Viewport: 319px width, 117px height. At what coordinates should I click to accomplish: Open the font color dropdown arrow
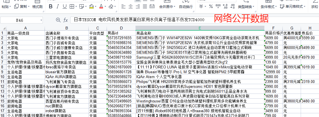(105, 7)
